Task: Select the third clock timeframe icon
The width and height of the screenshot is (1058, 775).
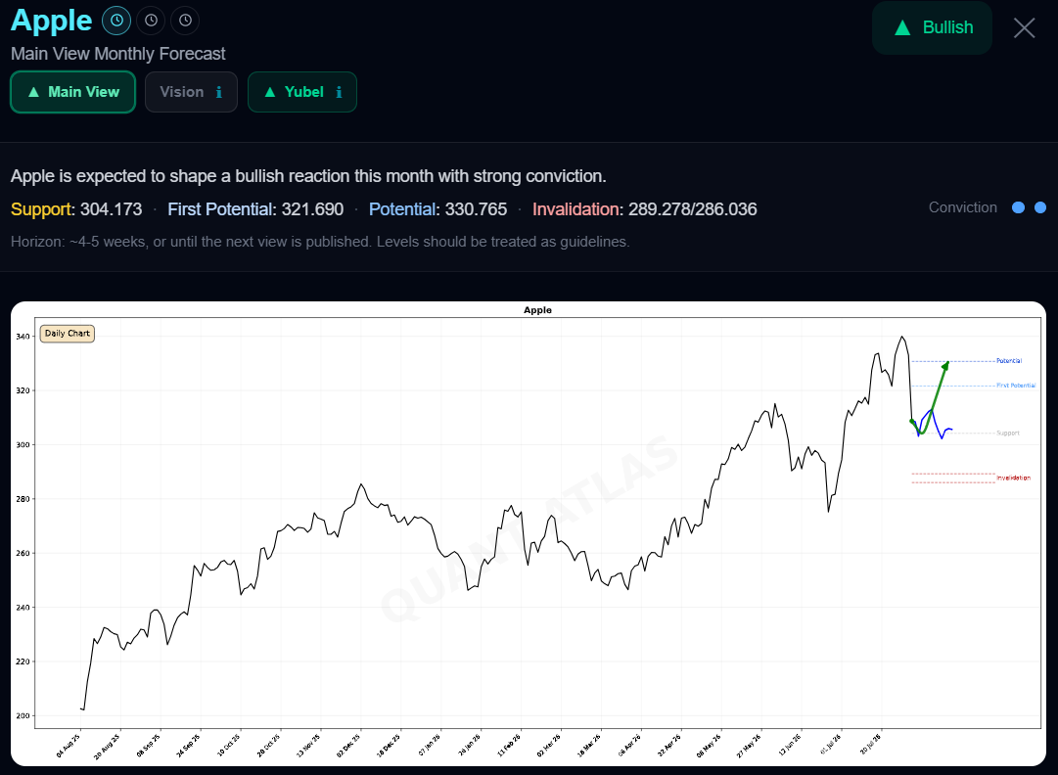Action: 186,21
